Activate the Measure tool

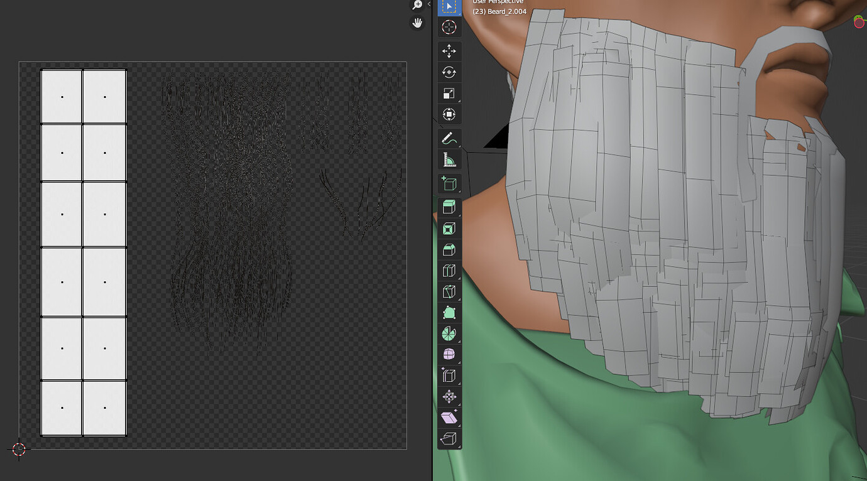click(449, 159)
